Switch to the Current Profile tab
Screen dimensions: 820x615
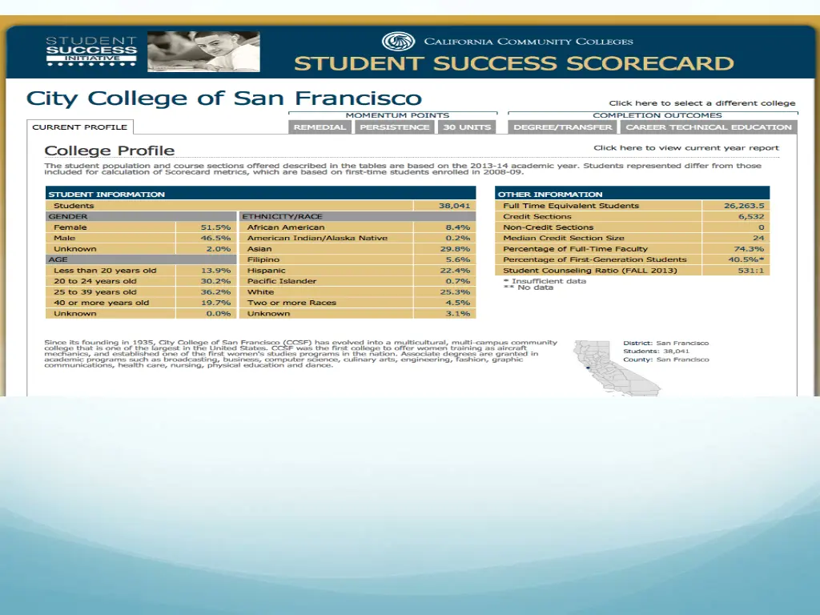(x=79, y=127)
